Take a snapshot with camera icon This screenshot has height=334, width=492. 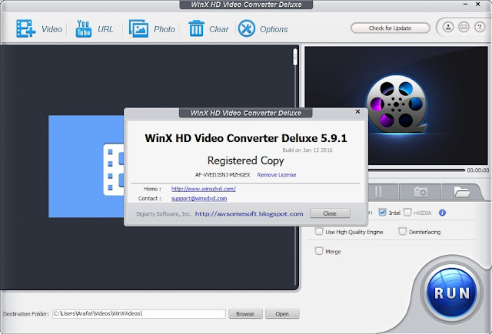click(421, 192)
